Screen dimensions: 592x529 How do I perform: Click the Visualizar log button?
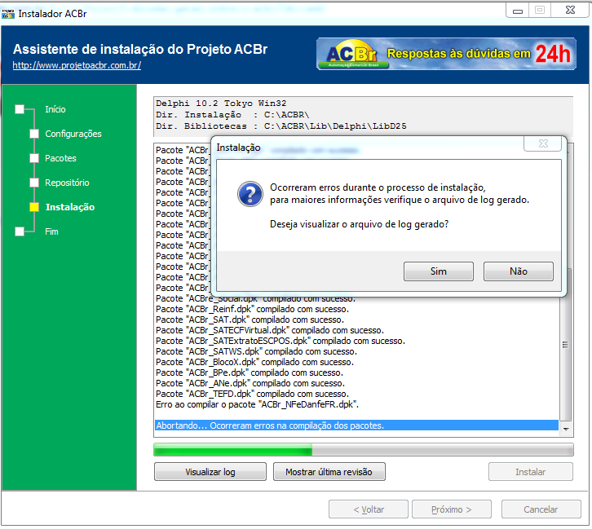210,472
